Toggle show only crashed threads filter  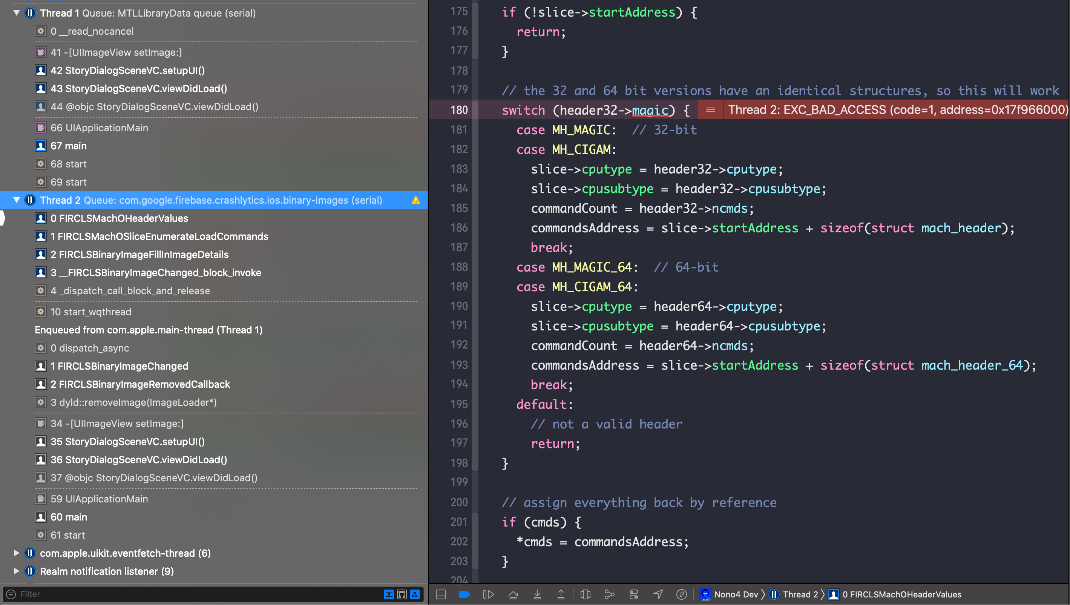pos(389,594)
